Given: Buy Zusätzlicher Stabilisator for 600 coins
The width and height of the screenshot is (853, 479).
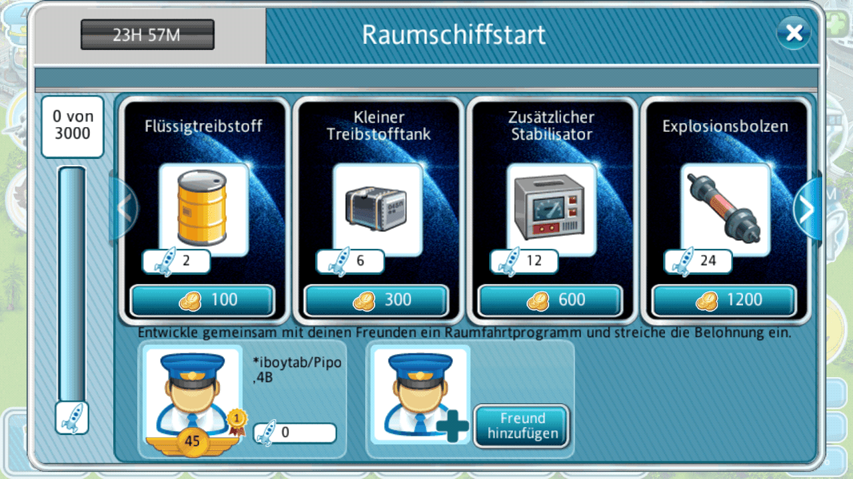Looking at the screenshot, I should pos(550,300).
